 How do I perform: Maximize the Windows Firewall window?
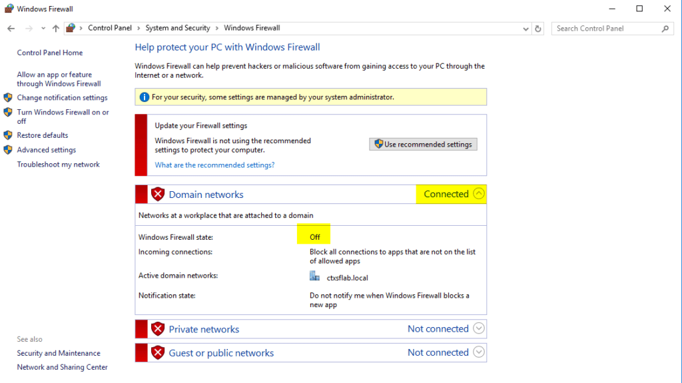639,9
